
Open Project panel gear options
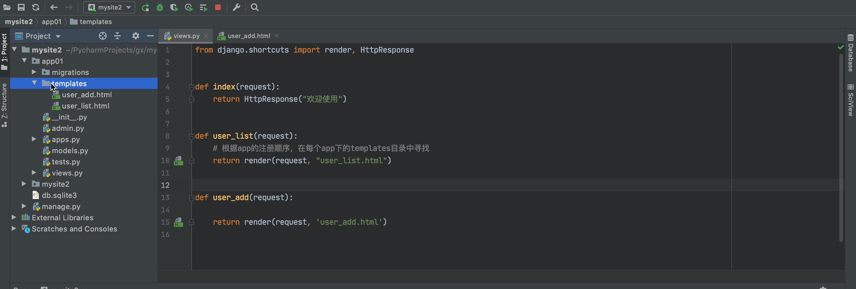(x=135, y=36)
